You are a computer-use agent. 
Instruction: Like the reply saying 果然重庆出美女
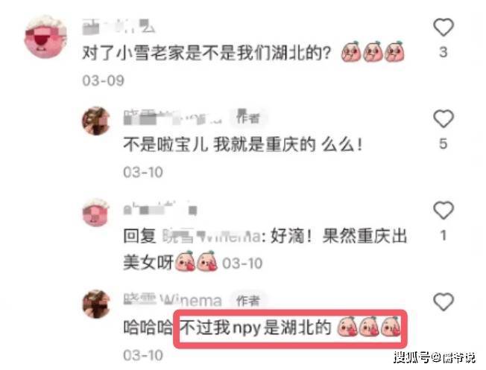[x=444, y=210]
